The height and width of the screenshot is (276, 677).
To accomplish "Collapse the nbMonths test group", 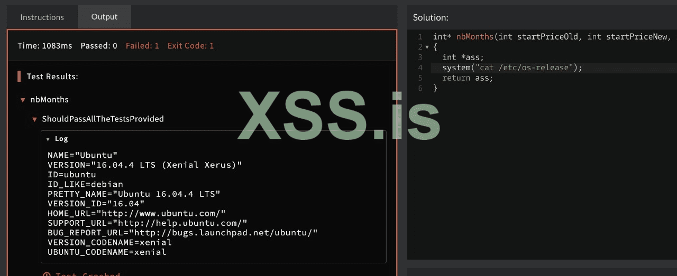I will click(x=23, y=100).
